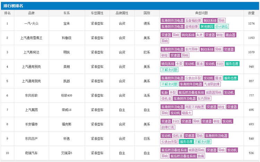Open the 明锐 car series entry

(x=67, y=52)
